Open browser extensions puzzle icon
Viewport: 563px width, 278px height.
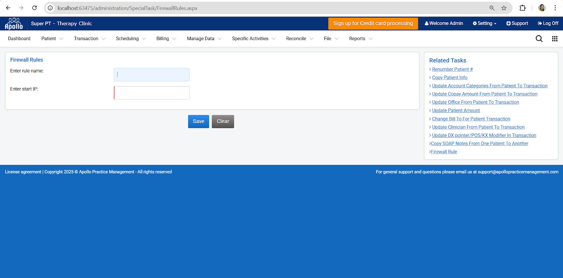point(523,8)
